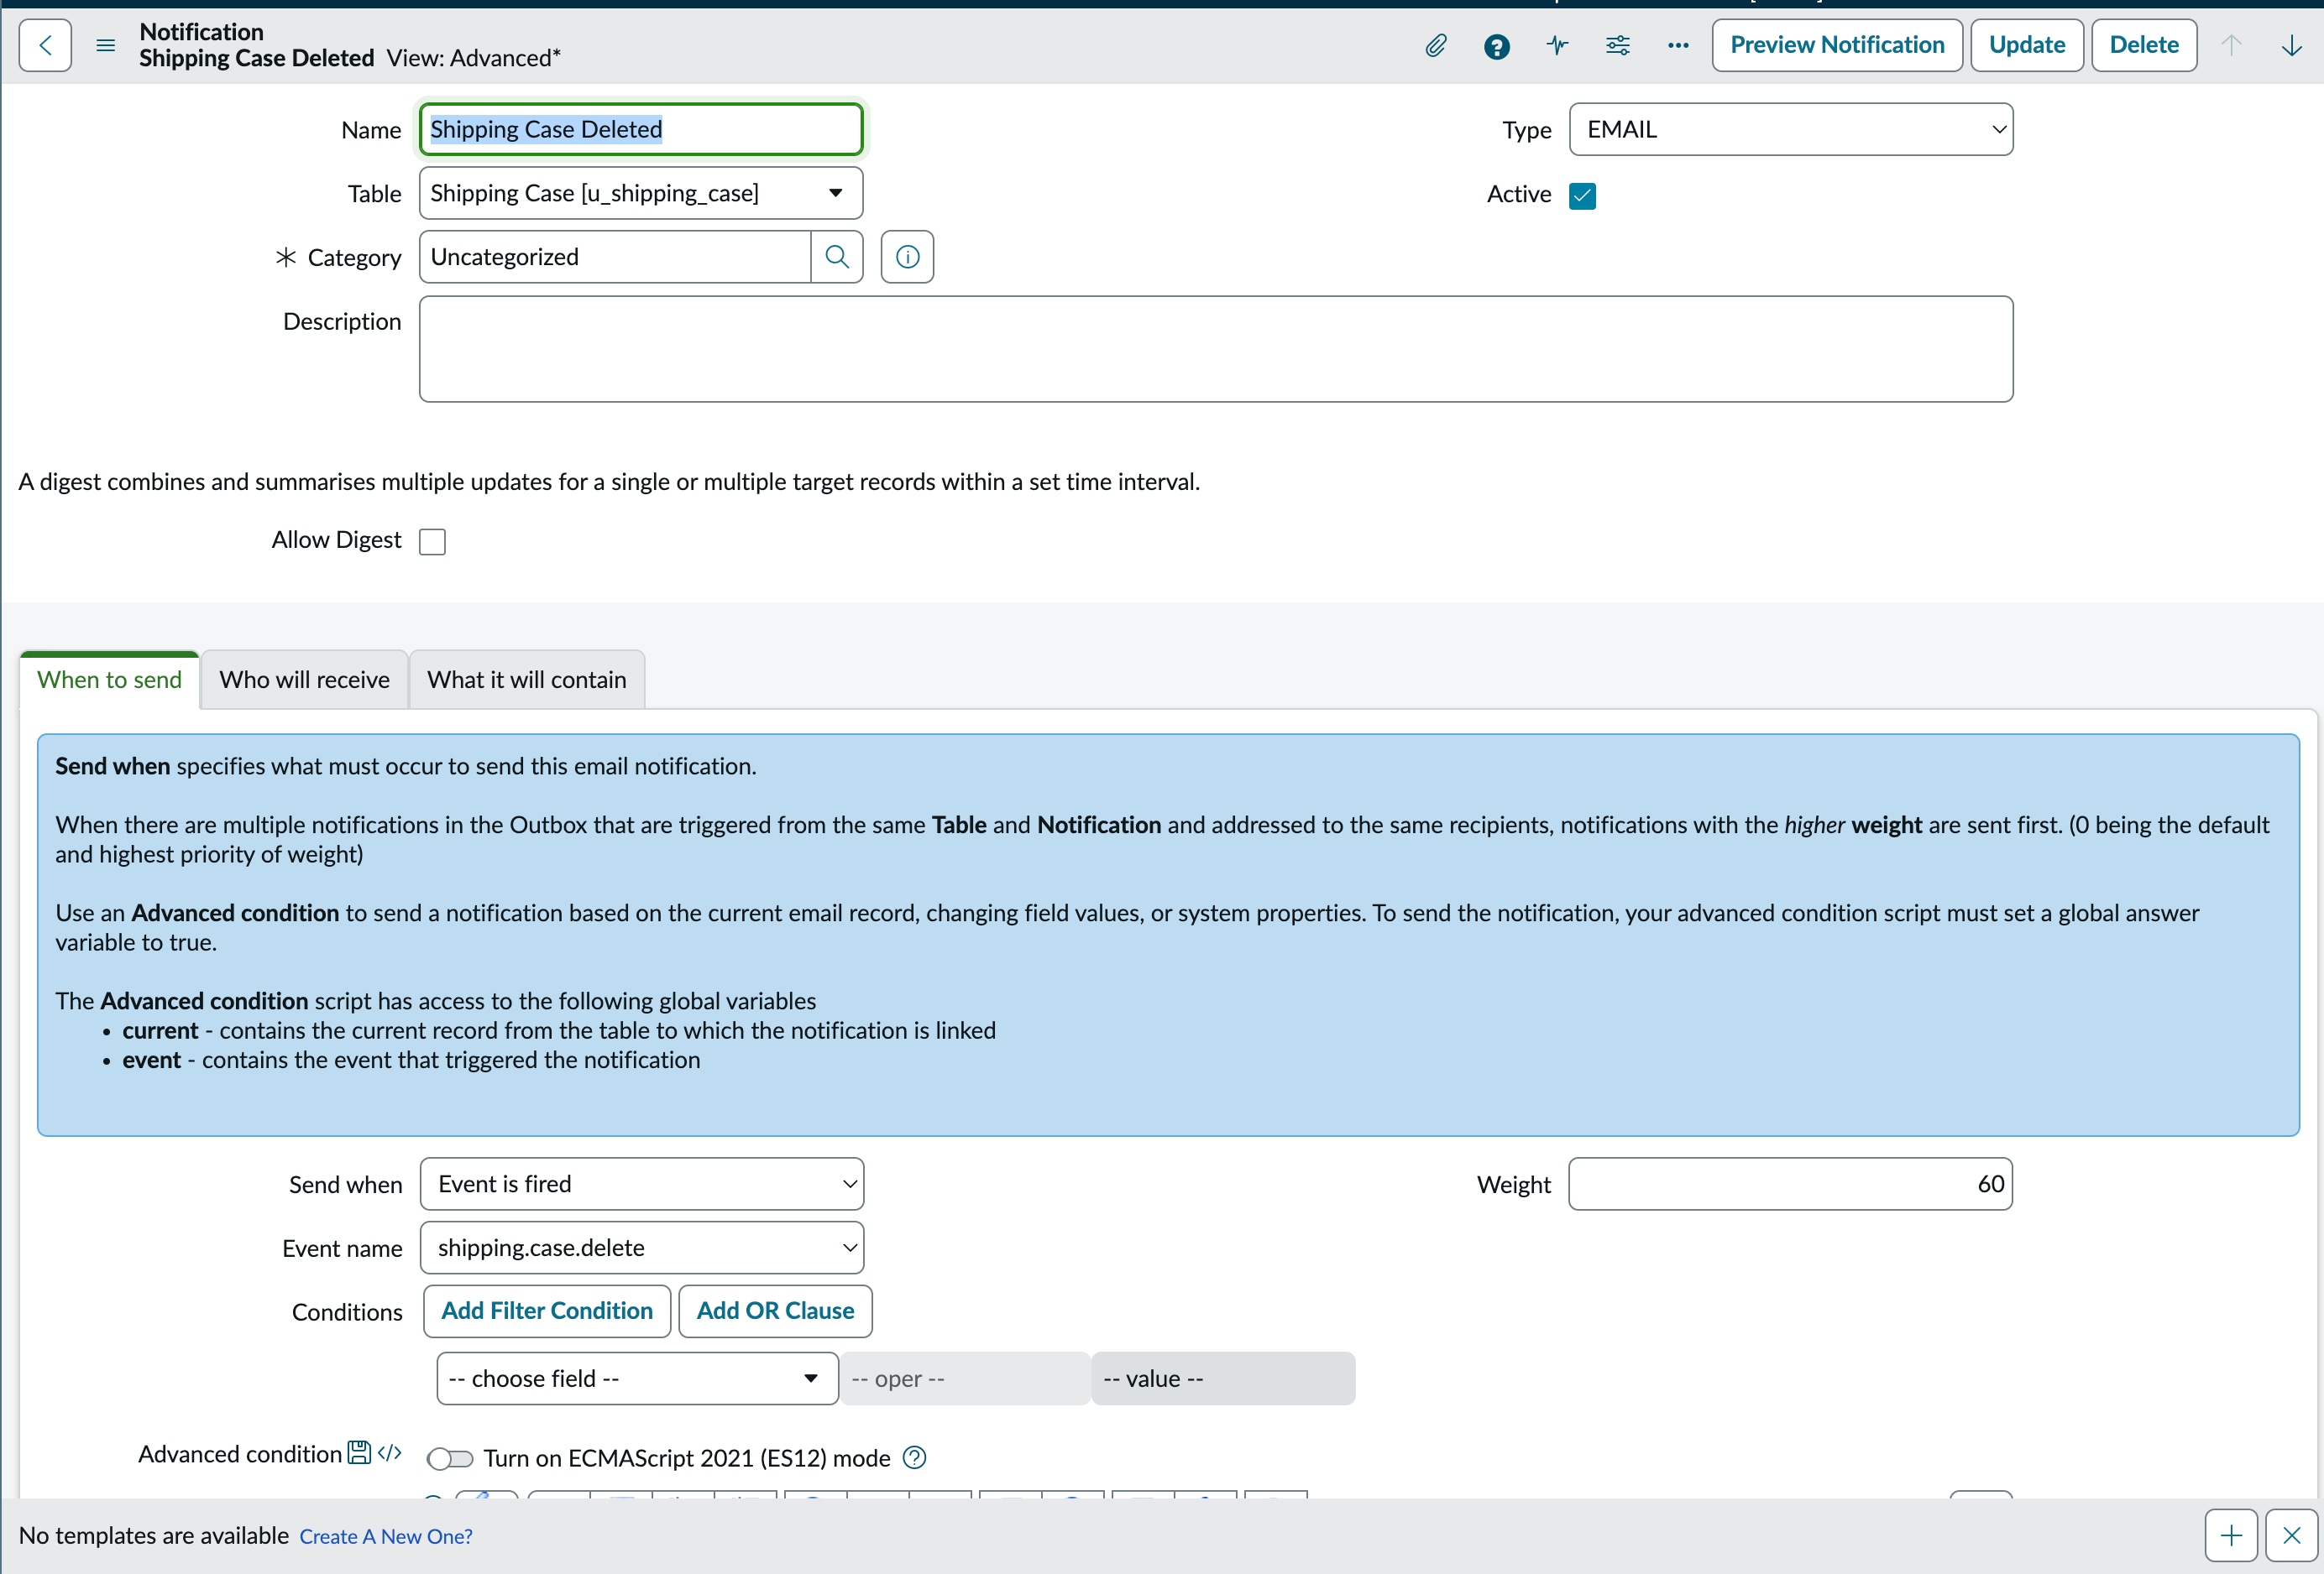Toggle ECMAScript 2021 (ES12) mode switch

(x=450, y=1458)
